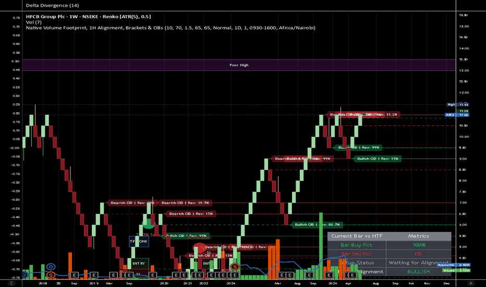Image resolution: width=486 pixels, height=287 pixels.
Task: Click the Waiting for Alignment status cell
Action: [419, 263]
